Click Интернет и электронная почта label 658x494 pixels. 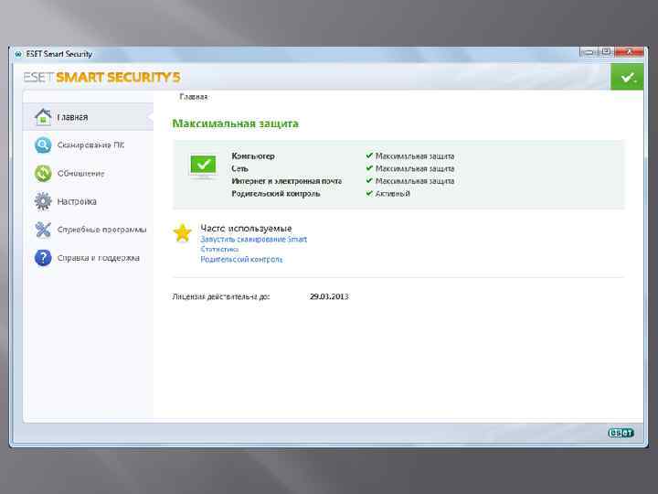click(287, 181)
